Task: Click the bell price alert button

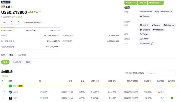Action: 12,22
